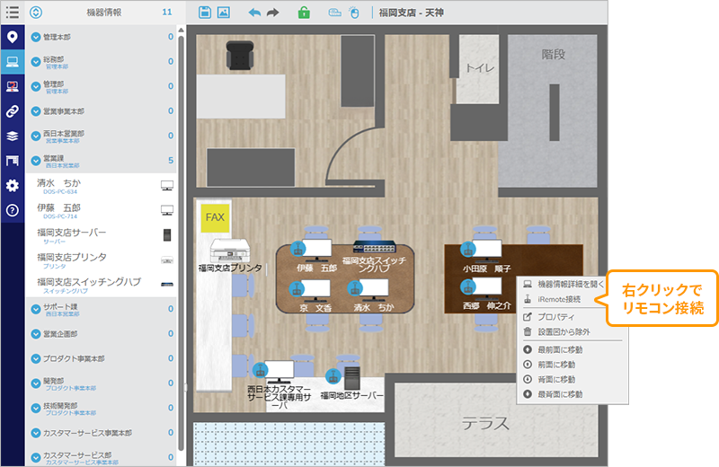Viewport: 719px width, 467px height.
Task: Open settings gear in left sidebar
Action: (13, 185)
